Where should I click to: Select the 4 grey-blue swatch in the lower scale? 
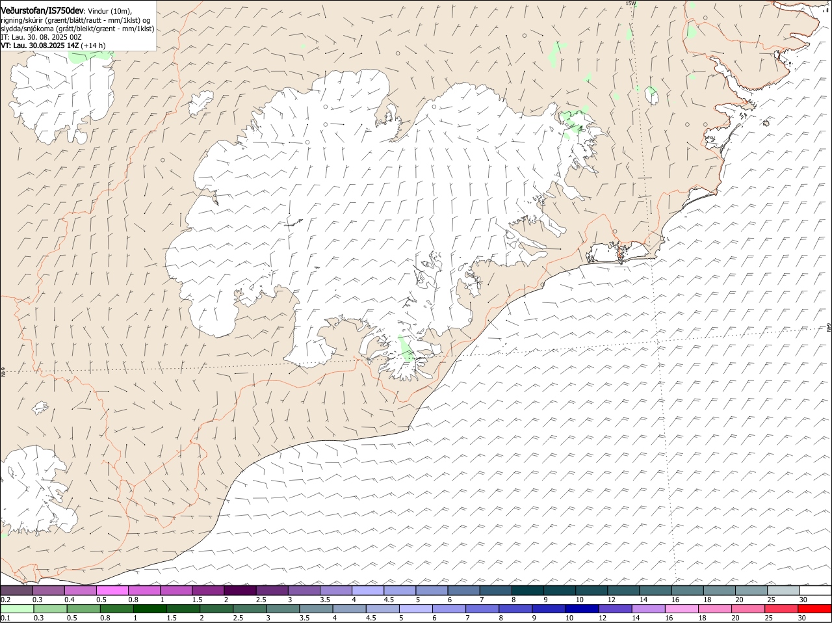tap(349, 609)
